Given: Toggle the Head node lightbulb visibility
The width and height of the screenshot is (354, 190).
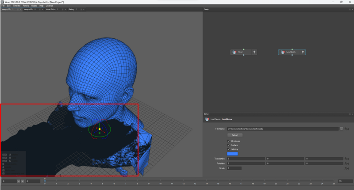Looking at the screenshot, I should tap(254, 52).
